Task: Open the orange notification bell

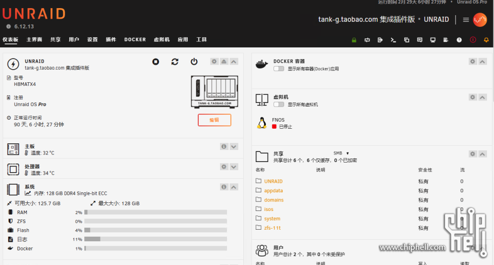Action: pos(486,40)
